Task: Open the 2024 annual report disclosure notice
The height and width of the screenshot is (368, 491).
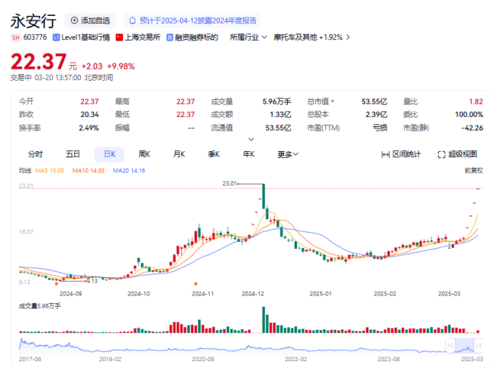Action: pos(192,20)
